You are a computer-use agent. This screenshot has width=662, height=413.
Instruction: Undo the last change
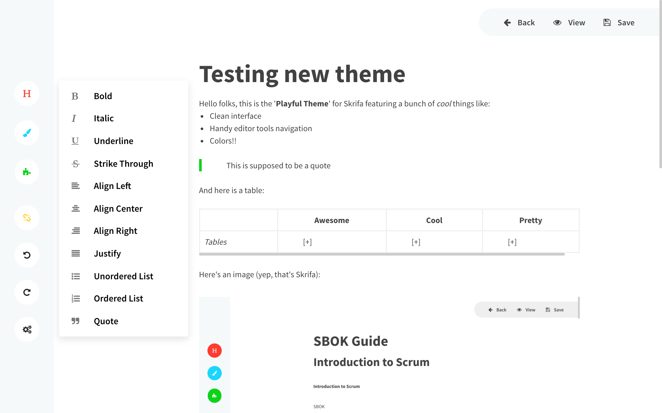[27, 255]
